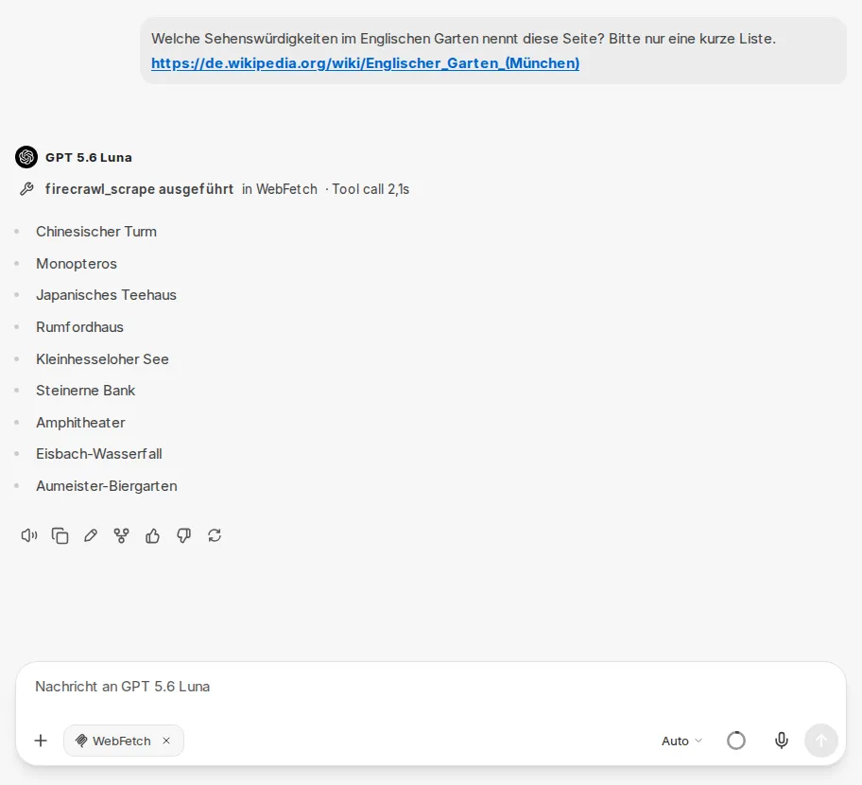Focus the Nachricht an GPT 5.6 Luna field
862x785 pixels.
coord(430,687)
